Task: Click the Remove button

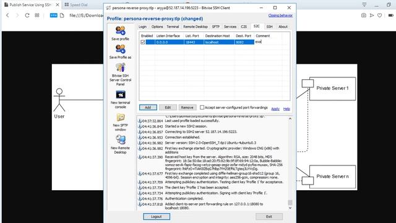Action: [x=187, y=107]
